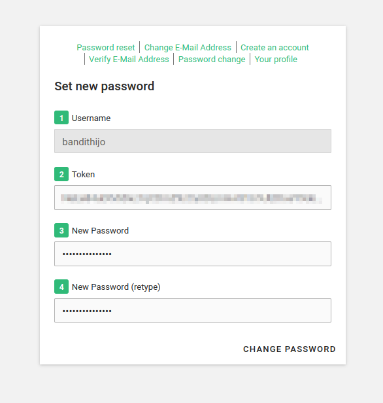Screen dimensions: 383x403
Task: Focus the Token input field
Action: (x=193, y=198)
